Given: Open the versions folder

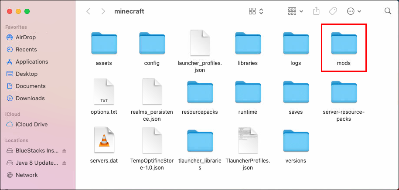Looking at the screenshot, I should pos(296,141).
